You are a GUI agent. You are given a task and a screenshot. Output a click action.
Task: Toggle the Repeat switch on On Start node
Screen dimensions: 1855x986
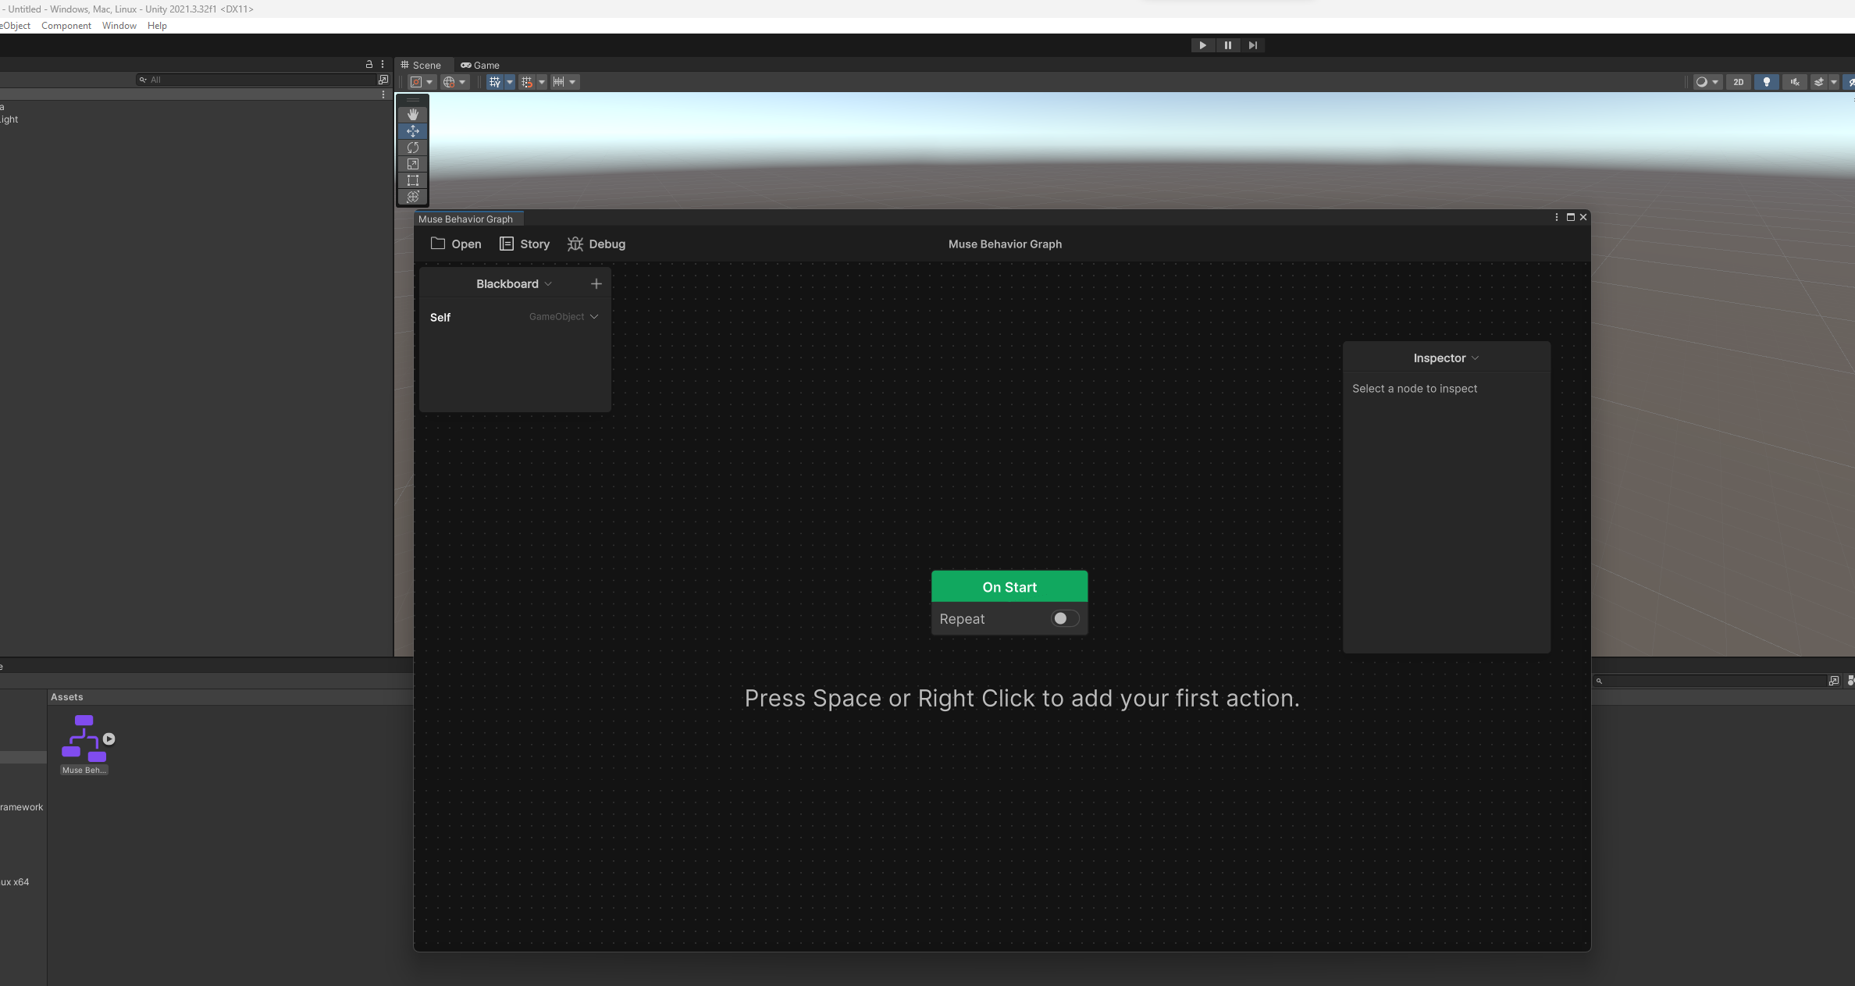click(1065, 619)
